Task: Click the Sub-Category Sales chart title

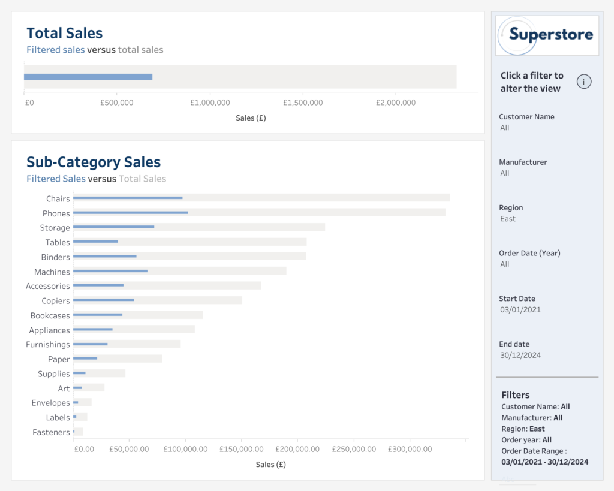Action: (x=94, y=162)
